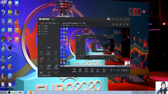Open stream settings gear icon
Screen dimensions: 168x94
(118, 70)
